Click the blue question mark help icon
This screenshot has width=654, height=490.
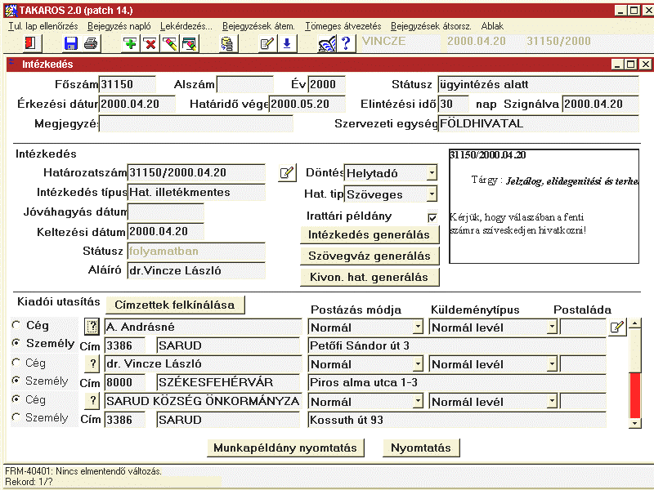tap(346, 43)
